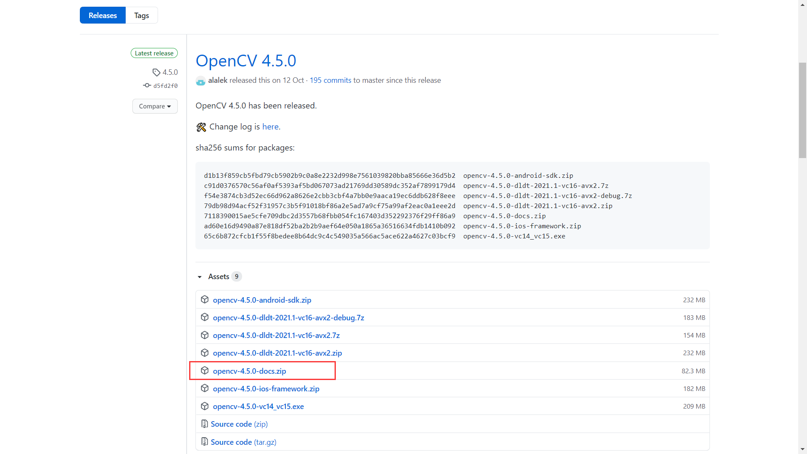Switch to the Tags tab
Image resolution: width=807 pixels, height=454 pixels.
(x=142, y=16)
